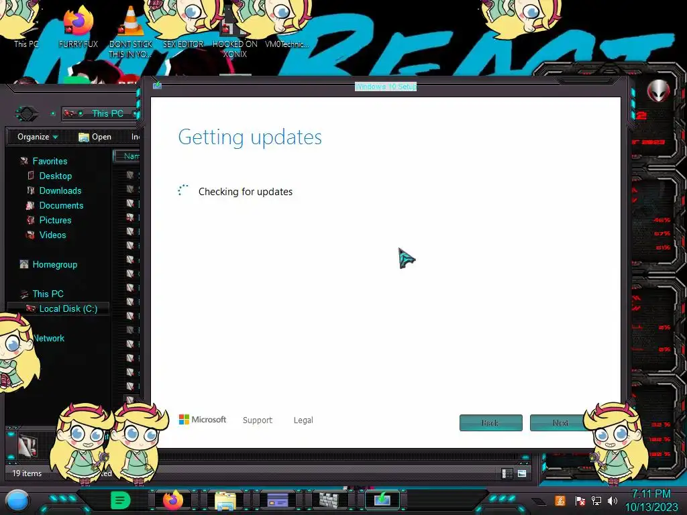Image resolution: width=687 pixels, height=515 pixels.
Task: Click the Downloads folder icon in the sidebar
Action: (x=31, y=190)
